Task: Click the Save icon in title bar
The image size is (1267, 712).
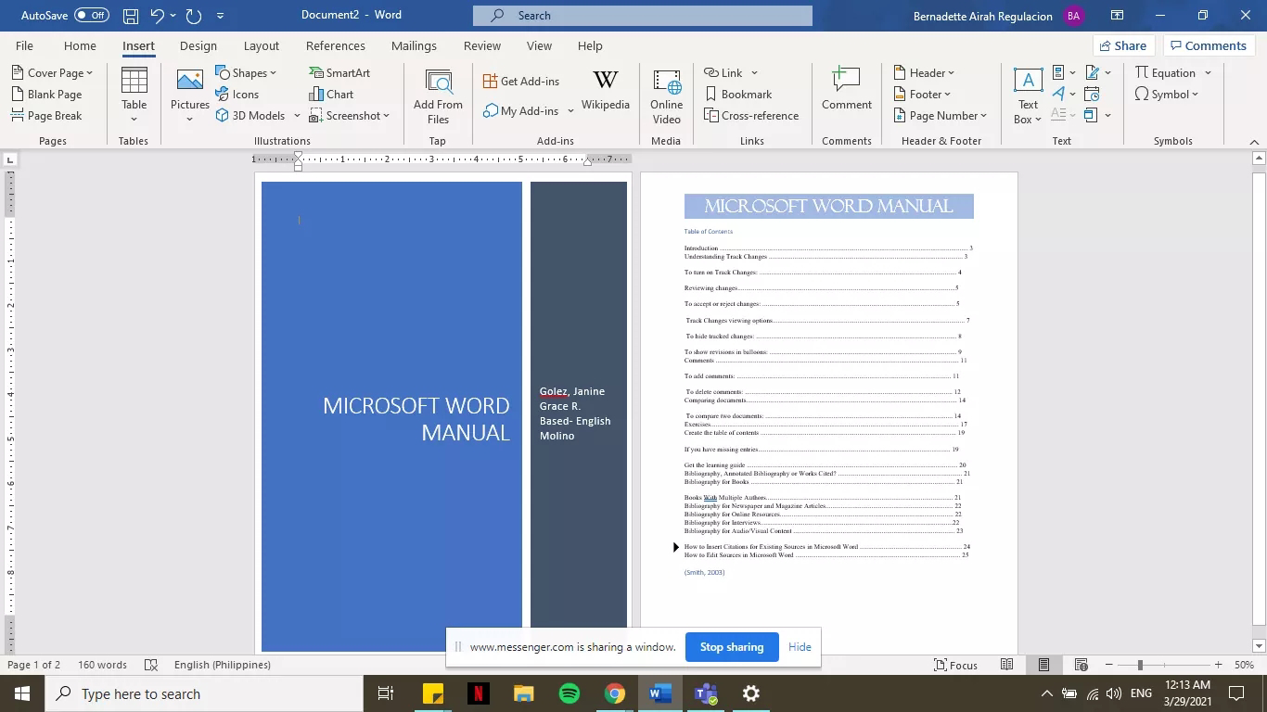Action: (131, 16)
